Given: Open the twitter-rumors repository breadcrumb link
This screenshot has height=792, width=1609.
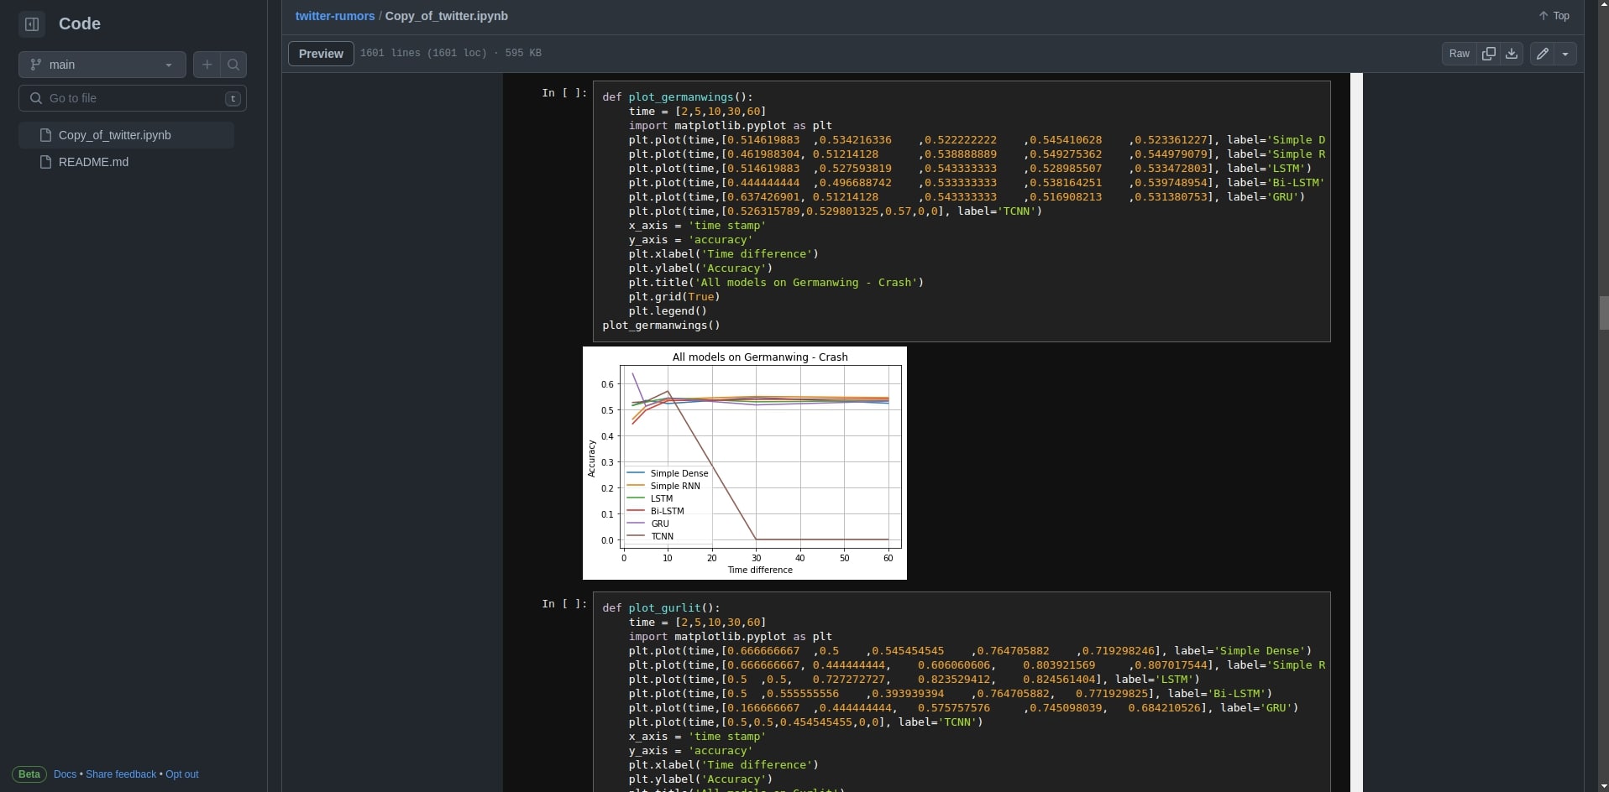Looking at the screenshot, I should coord(335,16).
